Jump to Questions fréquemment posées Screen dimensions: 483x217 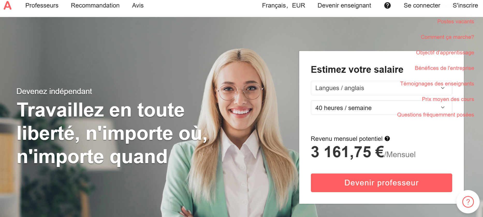coord(435,115)
